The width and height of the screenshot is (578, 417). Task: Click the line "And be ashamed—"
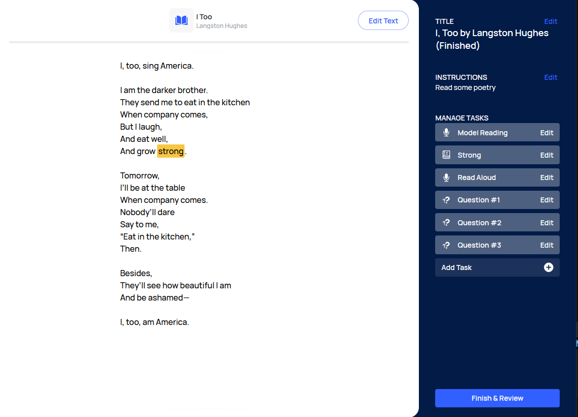155,297
